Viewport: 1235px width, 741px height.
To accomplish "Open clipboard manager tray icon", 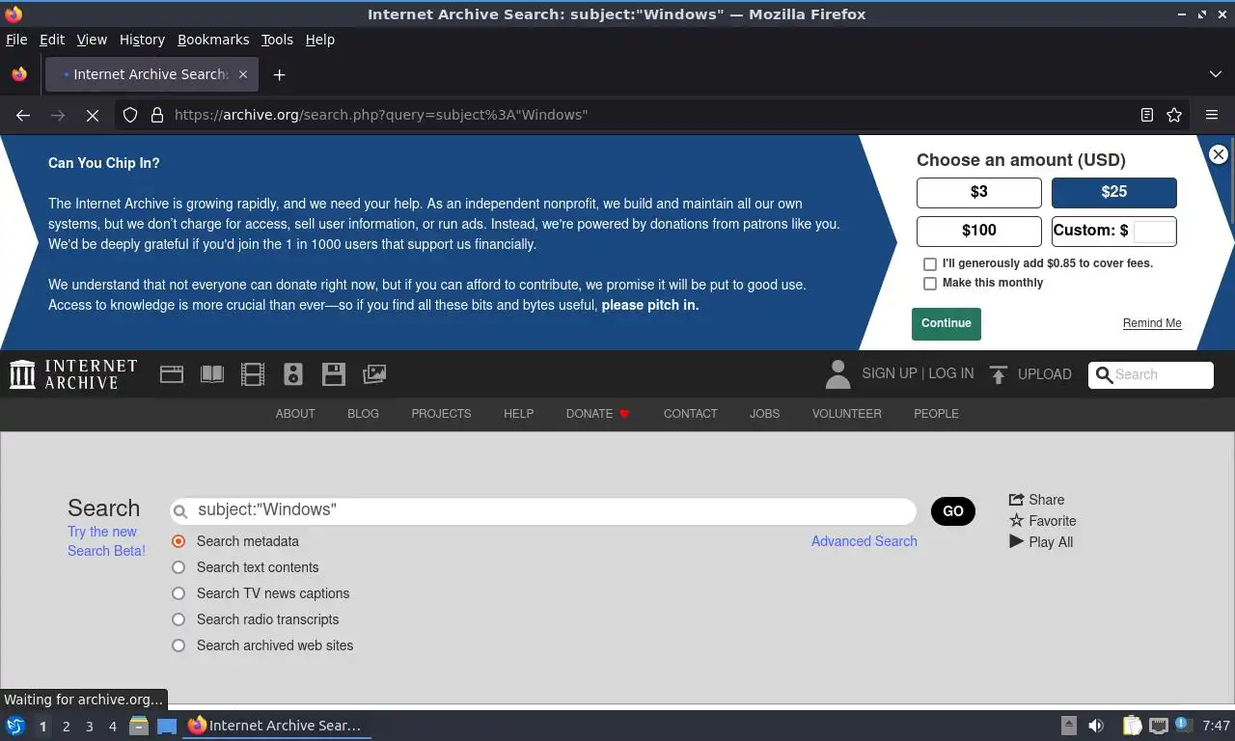I will [1132, 726].
